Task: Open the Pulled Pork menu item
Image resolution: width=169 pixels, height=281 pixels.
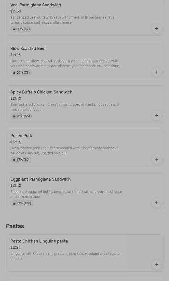Action: point(21,136)
